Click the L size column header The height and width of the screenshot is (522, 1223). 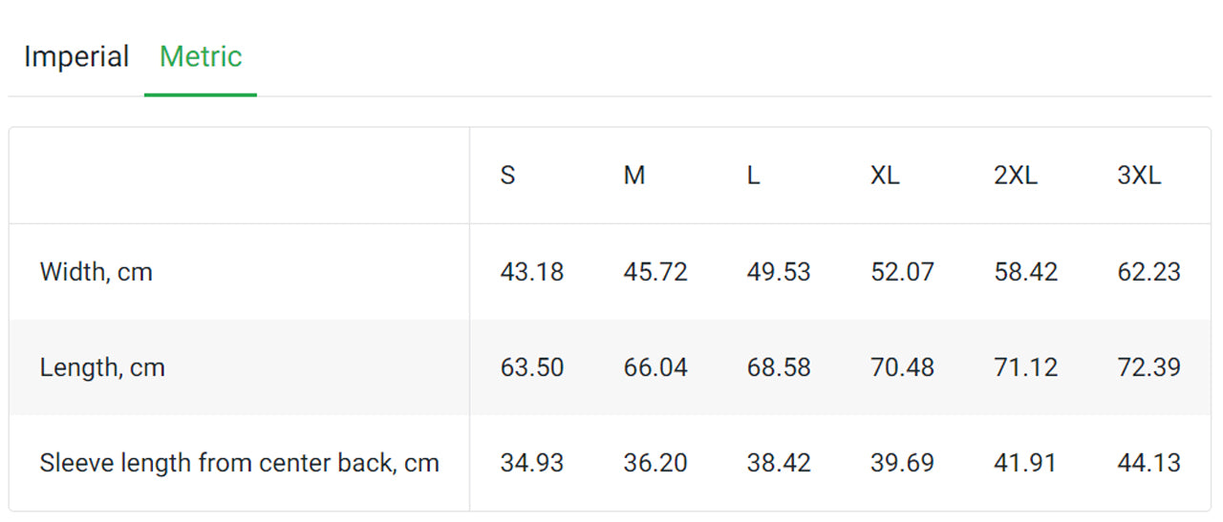754,176
